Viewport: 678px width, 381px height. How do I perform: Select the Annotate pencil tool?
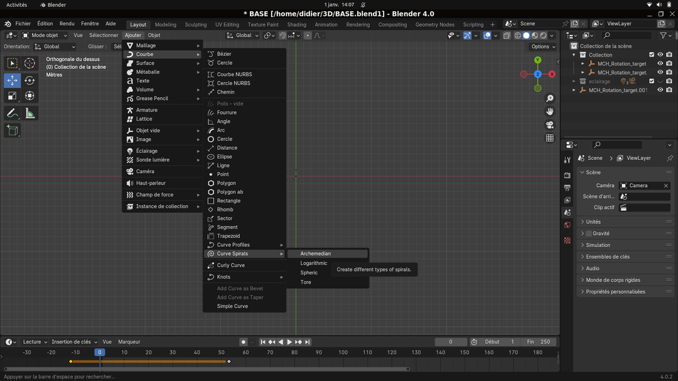[x=12, y=114]
